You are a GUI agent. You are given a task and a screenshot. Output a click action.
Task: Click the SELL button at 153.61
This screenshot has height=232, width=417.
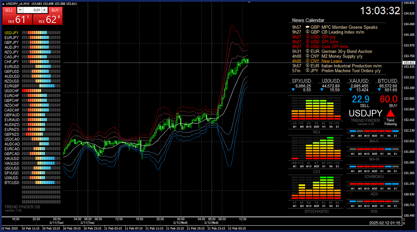point(17,20)
